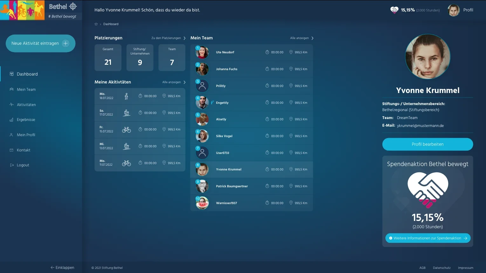Open Ergebnisse using its sidebar icon

(x=11, y=120)
